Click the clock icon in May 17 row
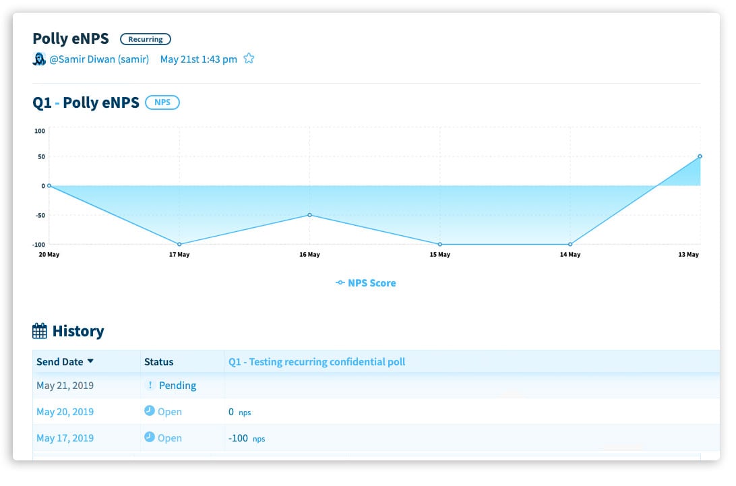 click(149, 437)
